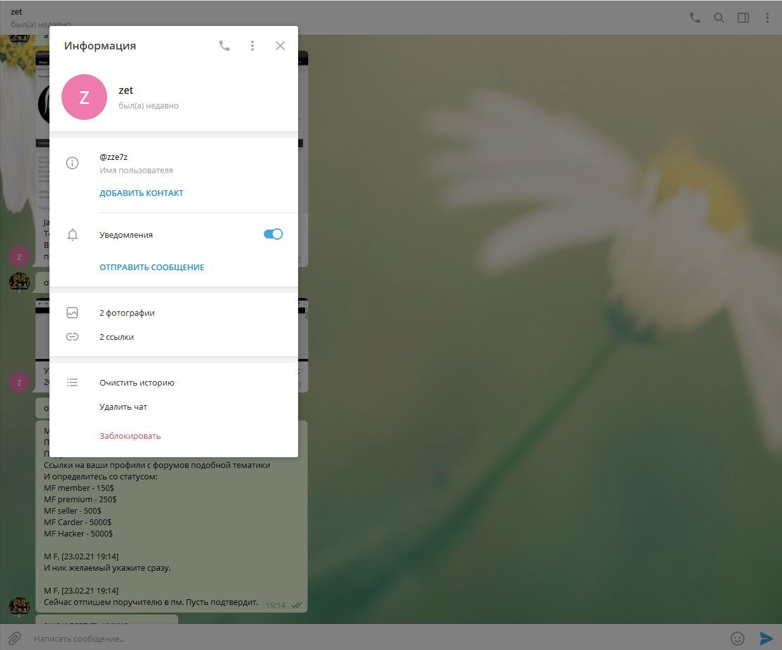
Task: Click the 'MF member - 150$' message line
Action: (79, 488)
